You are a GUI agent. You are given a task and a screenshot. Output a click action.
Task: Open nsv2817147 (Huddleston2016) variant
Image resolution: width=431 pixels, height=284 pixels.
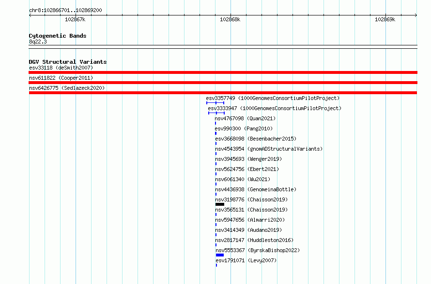(255, 240)
